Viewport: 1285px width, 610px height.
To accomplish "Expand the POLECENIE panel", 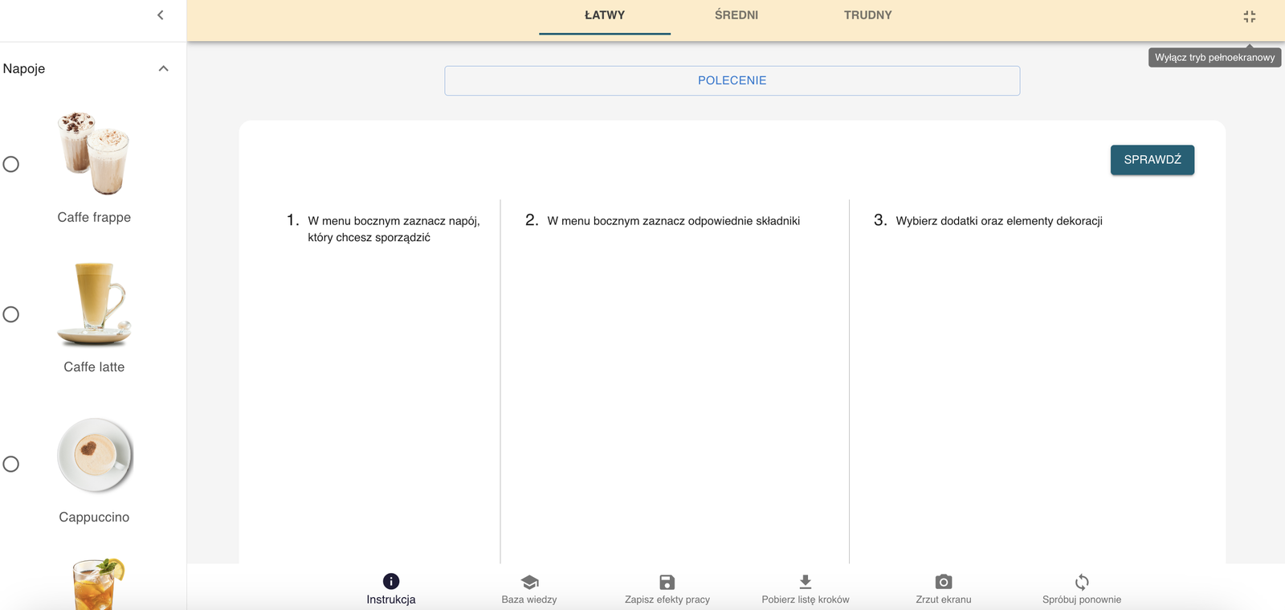I will point(732,80).
